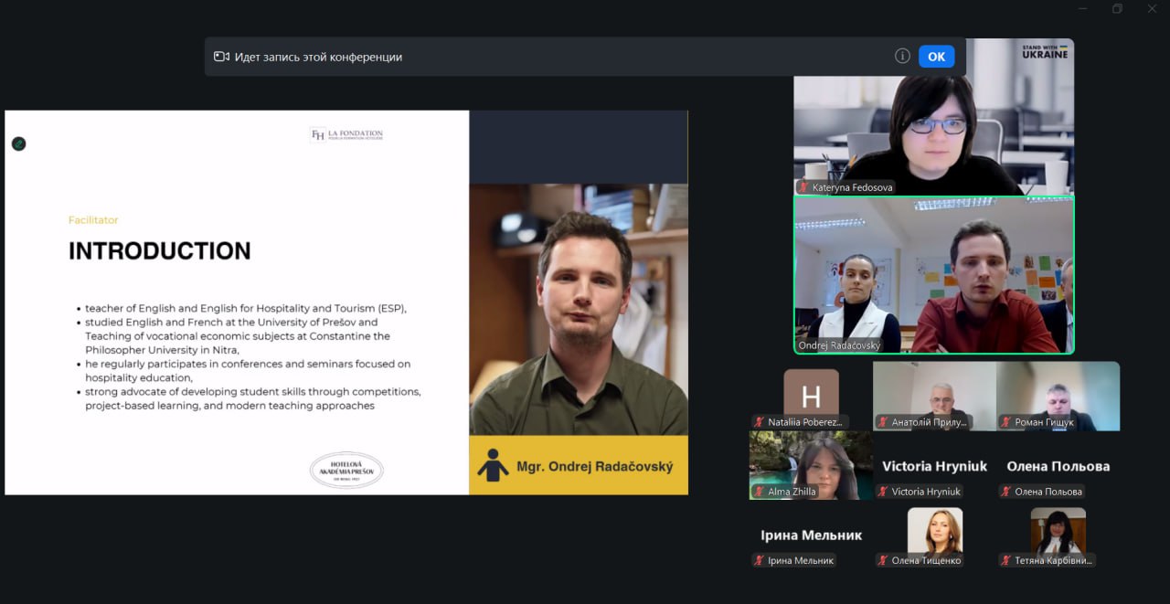Screen dimensions: 1170x604
Task: Click the info icon in recording banner
Action: tap(902, 56)
